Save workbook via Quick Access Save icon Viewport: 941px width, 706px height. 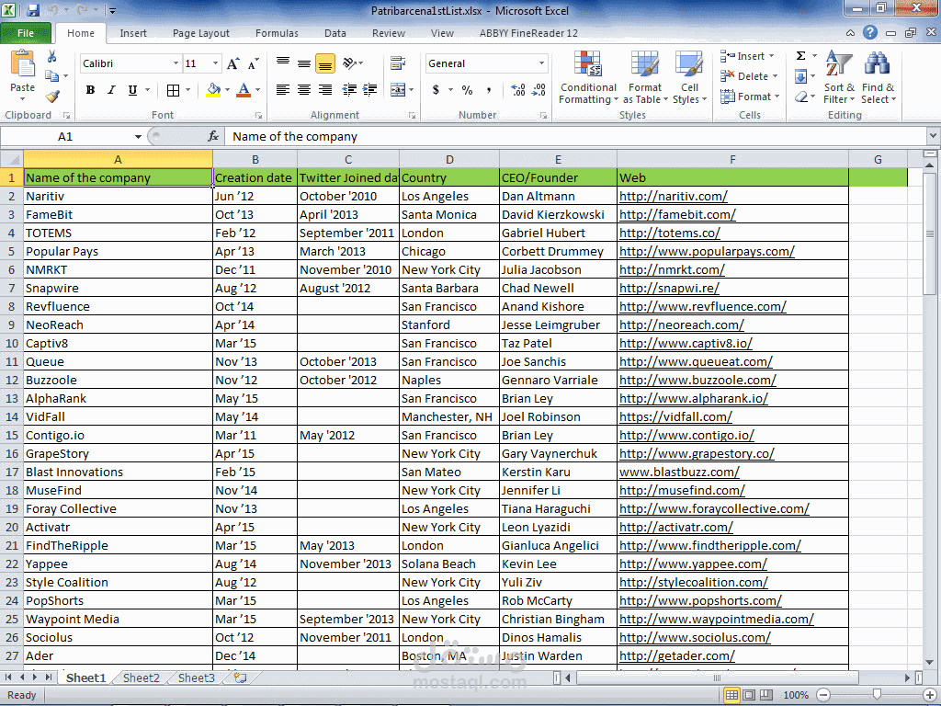tap(32, 10)
